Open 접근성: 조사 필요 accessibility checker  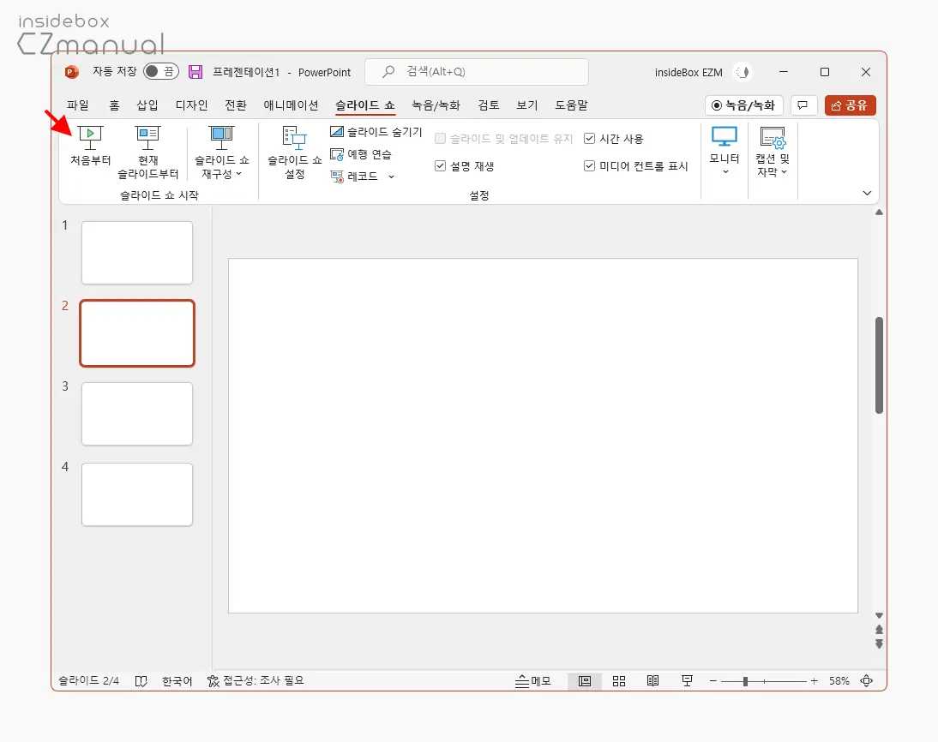click(x=256, y=680)
